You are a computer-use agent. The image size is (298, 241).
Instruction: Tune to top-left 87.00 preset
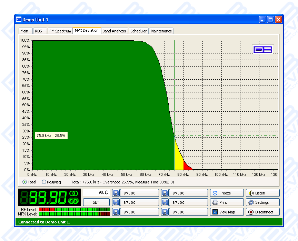point(139,193)
